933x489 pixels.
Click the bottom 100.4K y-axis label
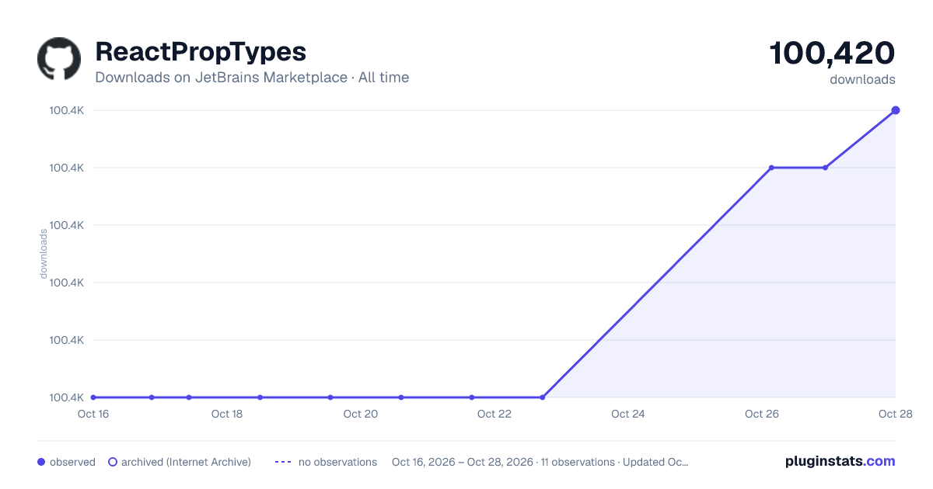tap(67, 397)
